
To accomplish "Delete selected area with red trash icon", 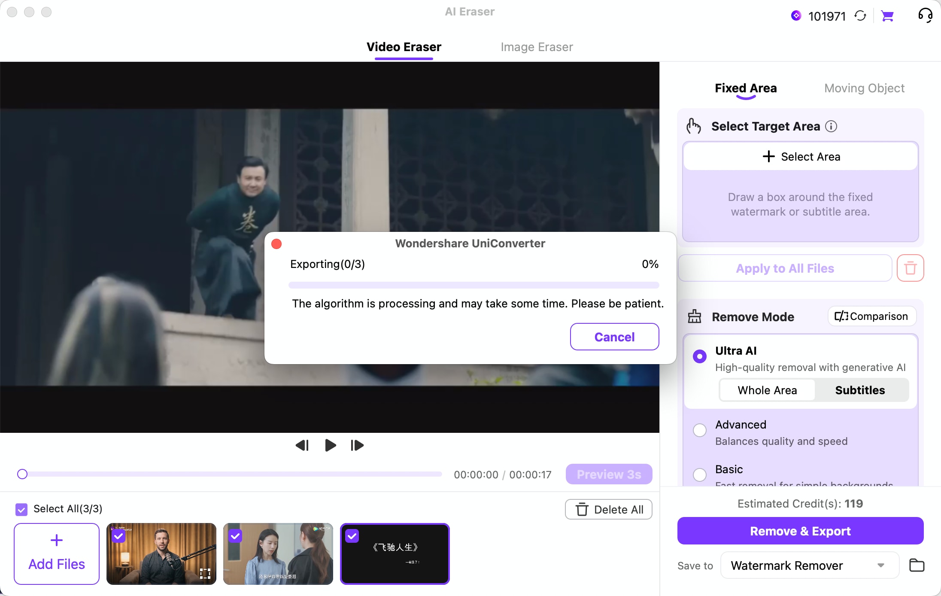I will click(x=910, y=268).
